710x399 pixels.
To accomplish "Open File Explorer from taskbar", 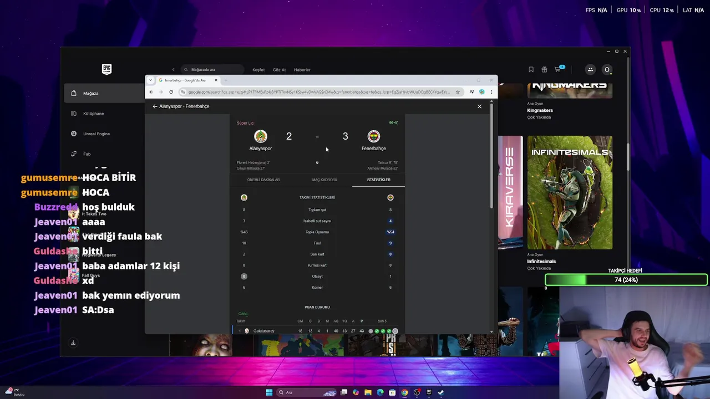I will pyautogui.click(x=368, y=392).
